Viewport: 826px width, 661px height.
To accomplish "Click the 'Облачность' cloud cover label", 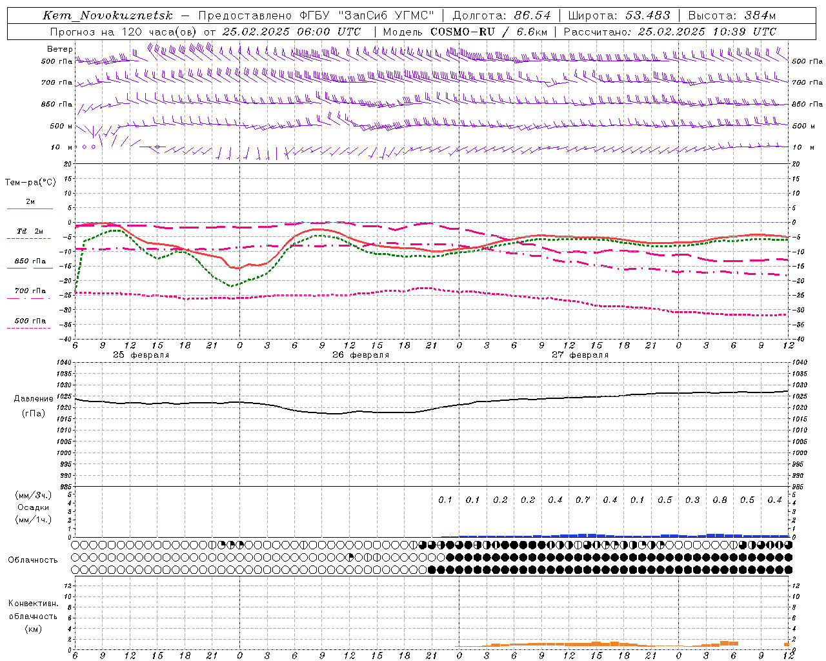I will tap(33, 560).
